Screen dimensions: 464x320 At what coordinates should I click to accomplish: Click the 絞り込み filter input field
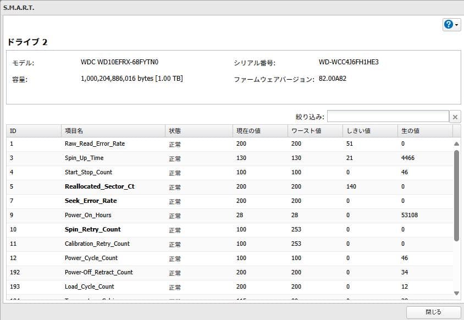pos(388,117)
